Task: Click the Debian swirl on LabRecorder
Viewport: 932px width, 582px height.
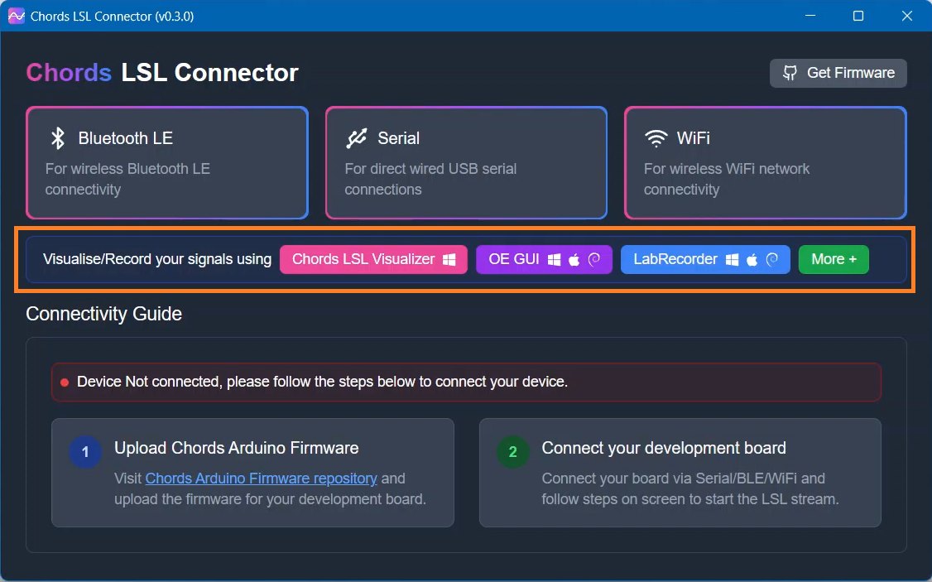Action: [x=771, y=260]
